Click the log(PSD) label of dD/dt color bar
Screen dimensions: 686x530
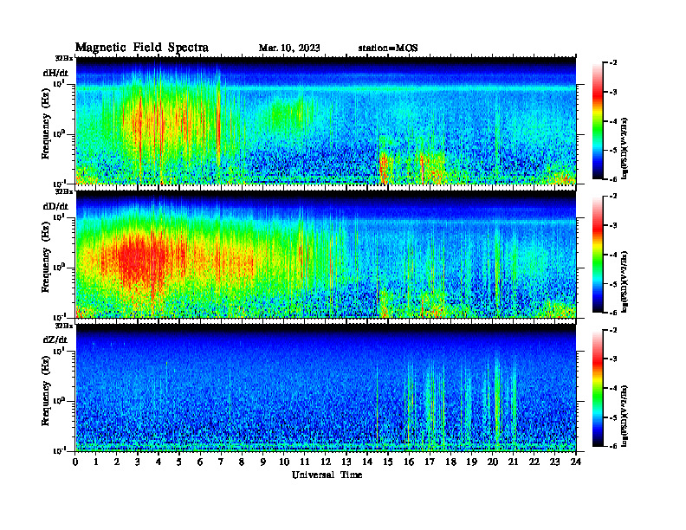[625, 281]
